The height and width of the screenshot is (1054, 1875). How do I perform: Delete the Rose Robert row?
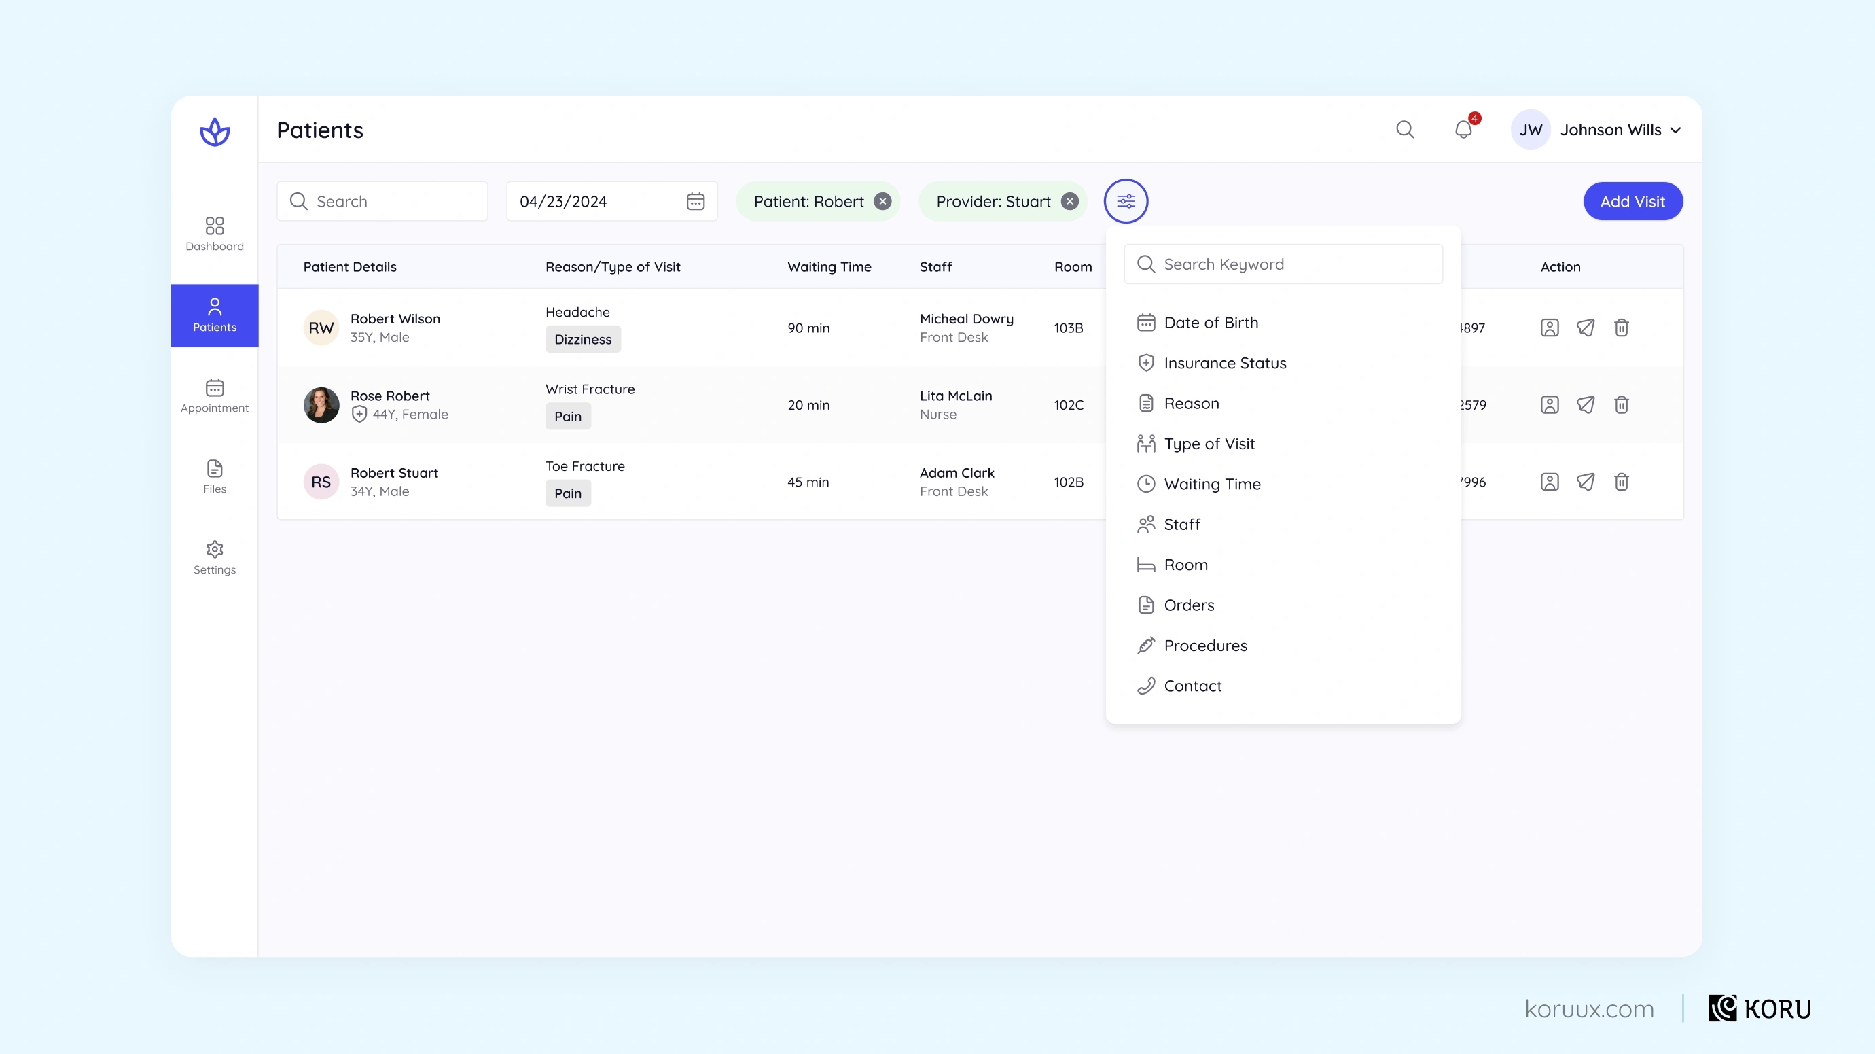1621,405
